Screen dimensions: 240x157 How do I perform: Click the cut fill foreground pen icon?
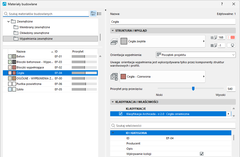point(214,37)
